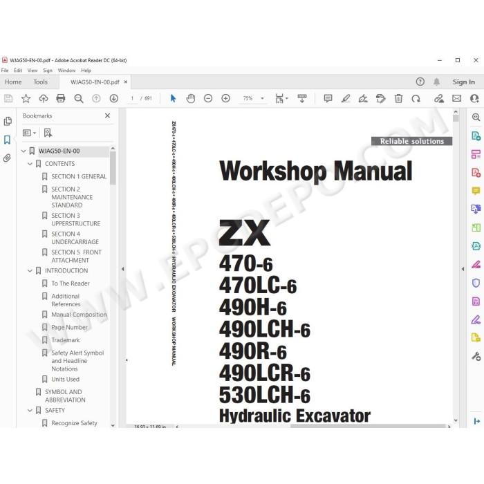
Task: Open the Page Number bookmark
Action: [69, 328]
